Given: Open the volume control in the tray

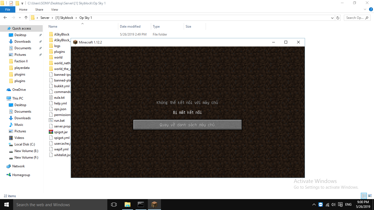Looking at the screenshot, I should (333, 205).
